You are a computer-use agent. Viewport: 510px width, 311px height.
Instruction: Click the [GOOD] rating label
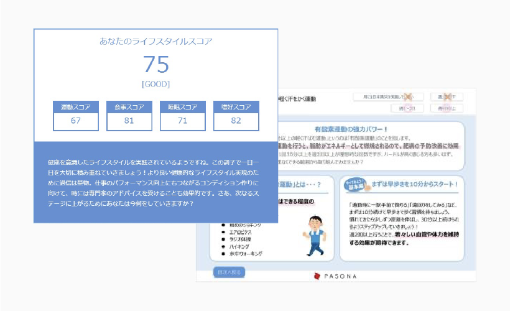[x=155, y=84]
